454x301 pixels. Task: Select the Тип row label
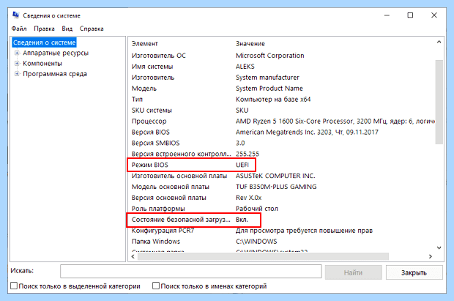tap(137, 100)
